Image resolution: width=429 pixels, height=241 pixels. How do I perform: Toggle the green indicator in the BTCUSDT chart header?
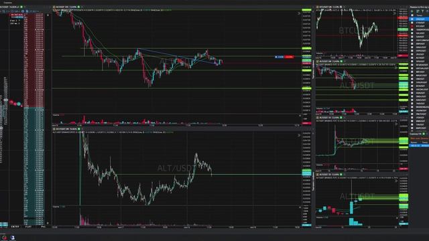(341, 7)
